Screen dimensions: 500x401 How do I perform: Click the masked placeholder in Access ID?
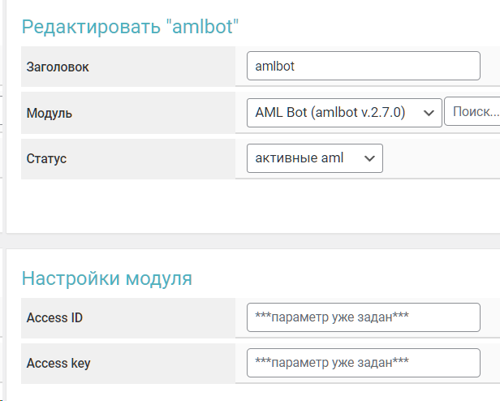(x=331, y=317)
